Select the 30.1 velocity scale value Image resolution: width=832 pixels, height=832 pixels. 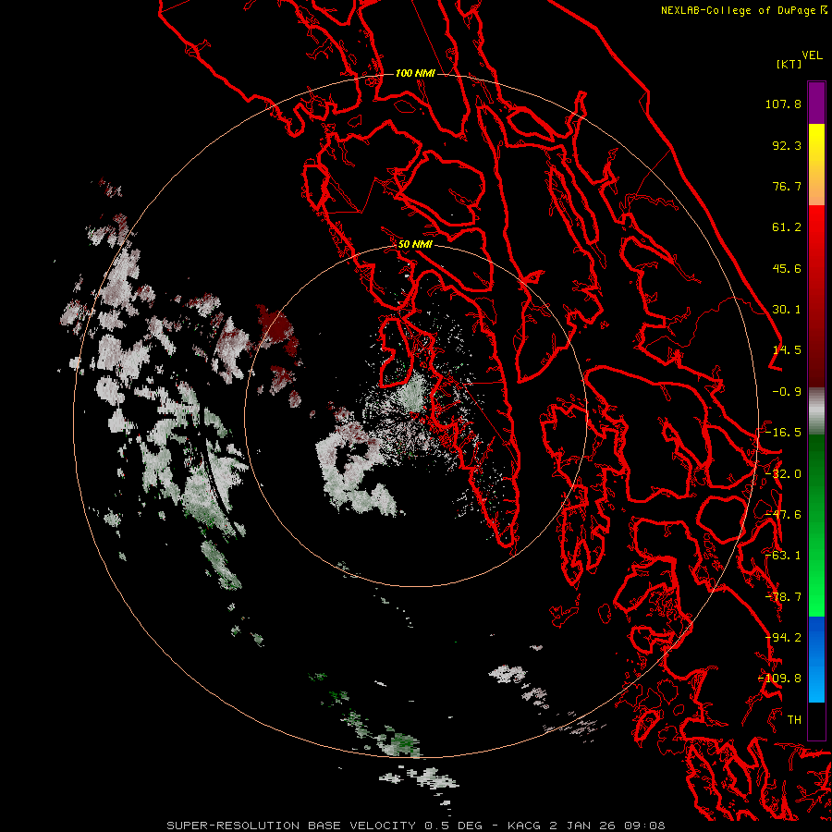pos(787,310)
